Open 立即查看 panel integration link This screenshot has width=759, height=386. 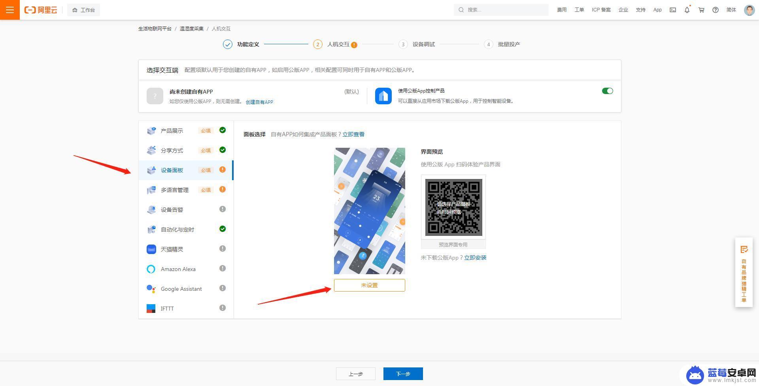pyautogui.click(x=353, y=134)
